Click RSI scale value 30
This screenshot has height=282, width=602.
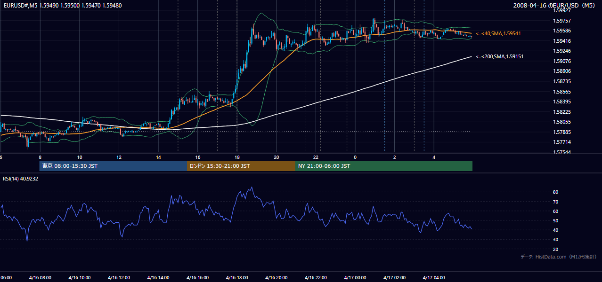556,240
